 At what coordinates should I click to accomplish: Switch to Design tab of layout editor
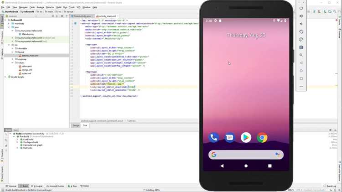(x=76, y=125)
